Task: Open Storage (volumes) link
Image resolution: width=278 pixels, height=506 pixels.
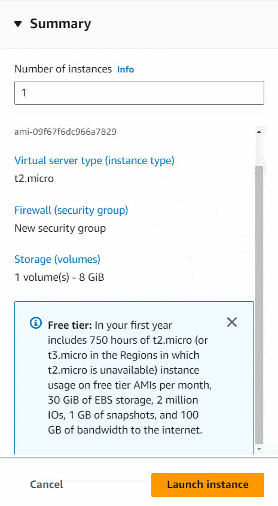Action: [x=57, y=259]
